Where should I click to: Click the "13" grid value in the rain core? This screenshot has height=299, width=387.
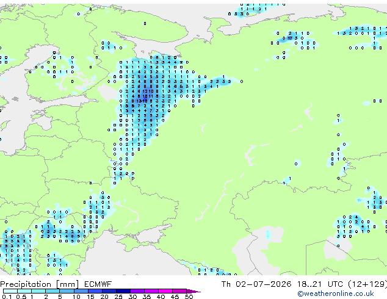tap(139, 101)
